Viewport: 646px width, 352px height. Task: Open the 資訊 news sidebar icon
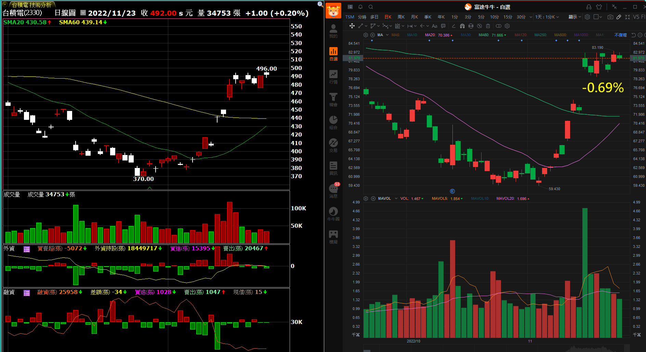[x=333, y=168]
